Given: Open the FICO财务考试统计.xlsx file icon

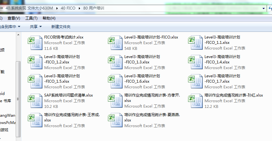Looking at the screenshot, I should click(34, 43).
